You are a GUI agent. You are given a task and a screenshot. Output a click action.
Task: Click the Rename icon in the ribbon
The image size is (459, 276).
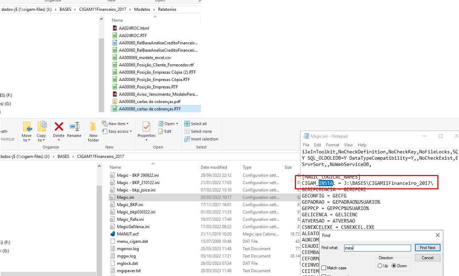tap(74, 126)
